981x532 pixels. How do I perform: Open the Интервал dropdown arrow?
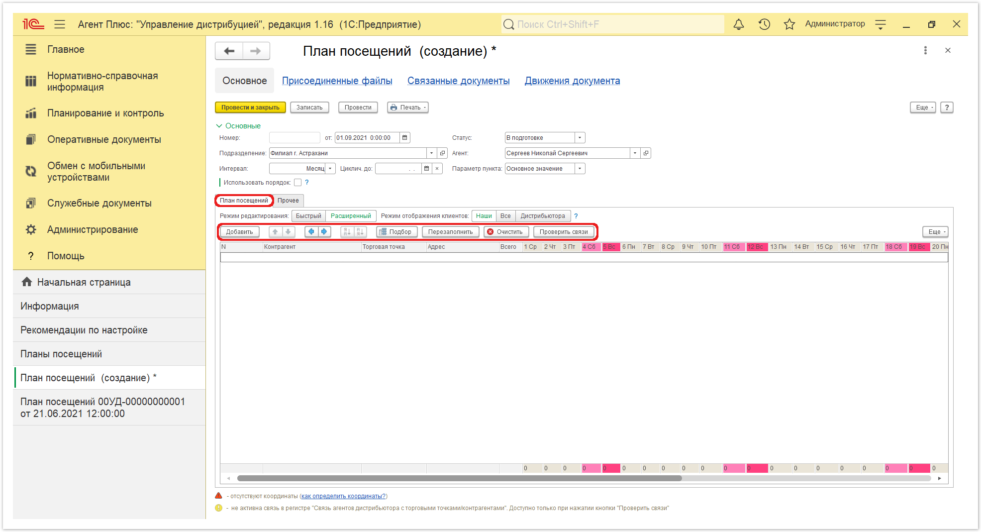pyautogui.click(x=330, y=169)
